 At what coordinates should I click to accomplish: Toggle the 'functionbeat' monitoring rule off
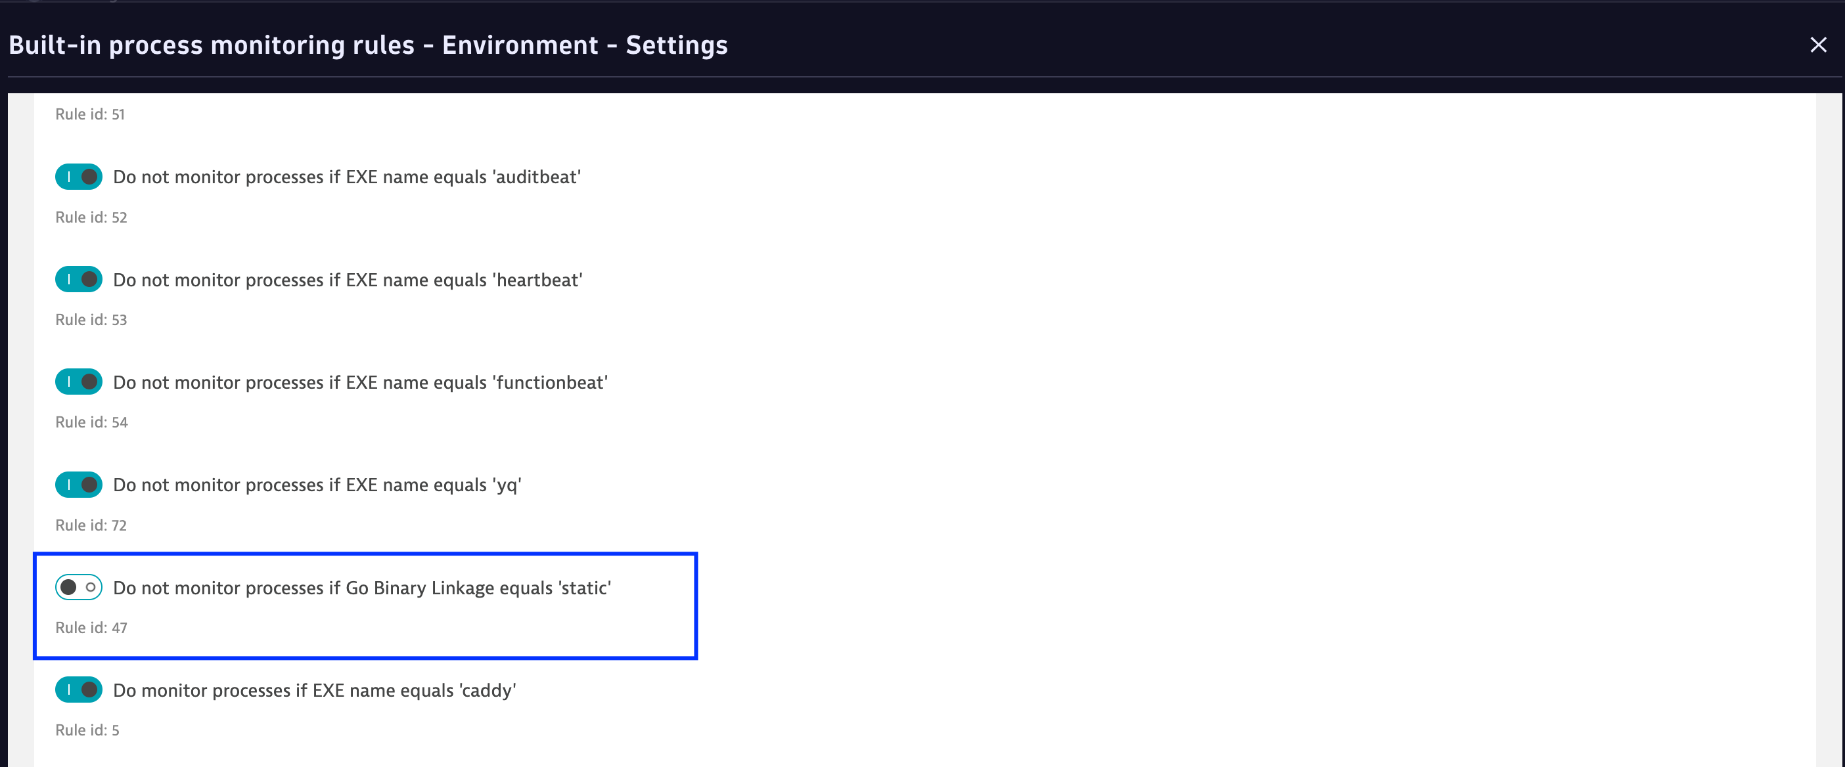[79, 382]
